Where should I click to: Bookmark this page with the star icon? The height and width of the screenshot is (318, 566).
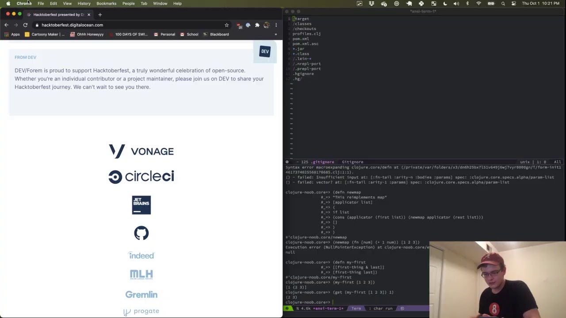226,25
